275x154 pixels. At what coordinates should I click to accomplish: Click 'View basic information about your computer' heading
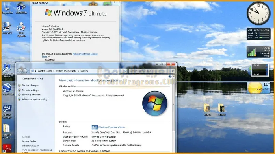point(89,81)
